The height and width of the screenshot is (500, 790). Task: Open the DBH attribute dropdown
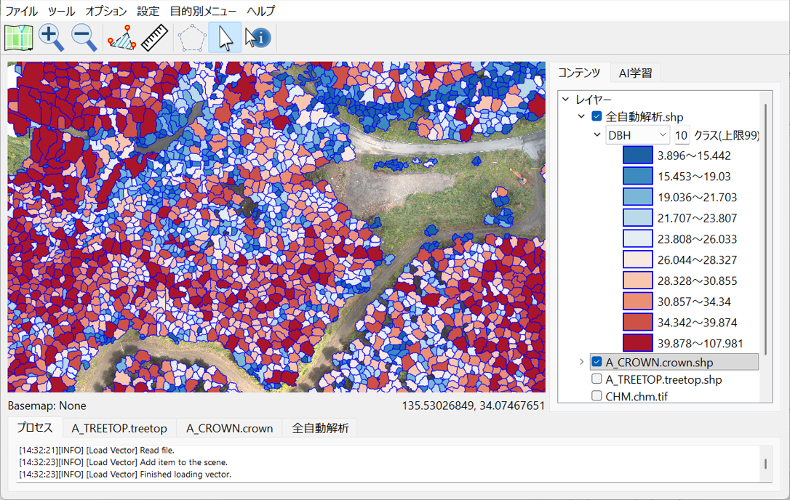coord(638,135)
